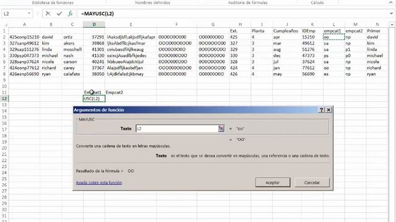This screenshot has height=222, width=396.
Task: Confirm formula with the checkmark icon
Action: (59, 14)
